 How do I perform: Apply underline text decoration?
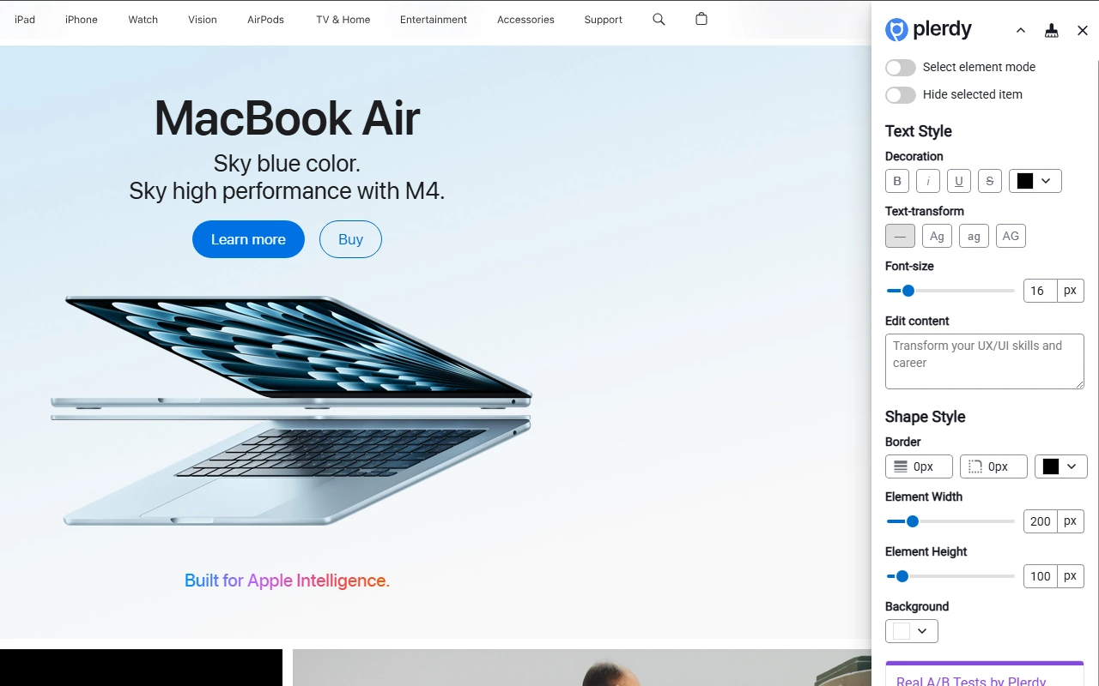tap(959, 181)
